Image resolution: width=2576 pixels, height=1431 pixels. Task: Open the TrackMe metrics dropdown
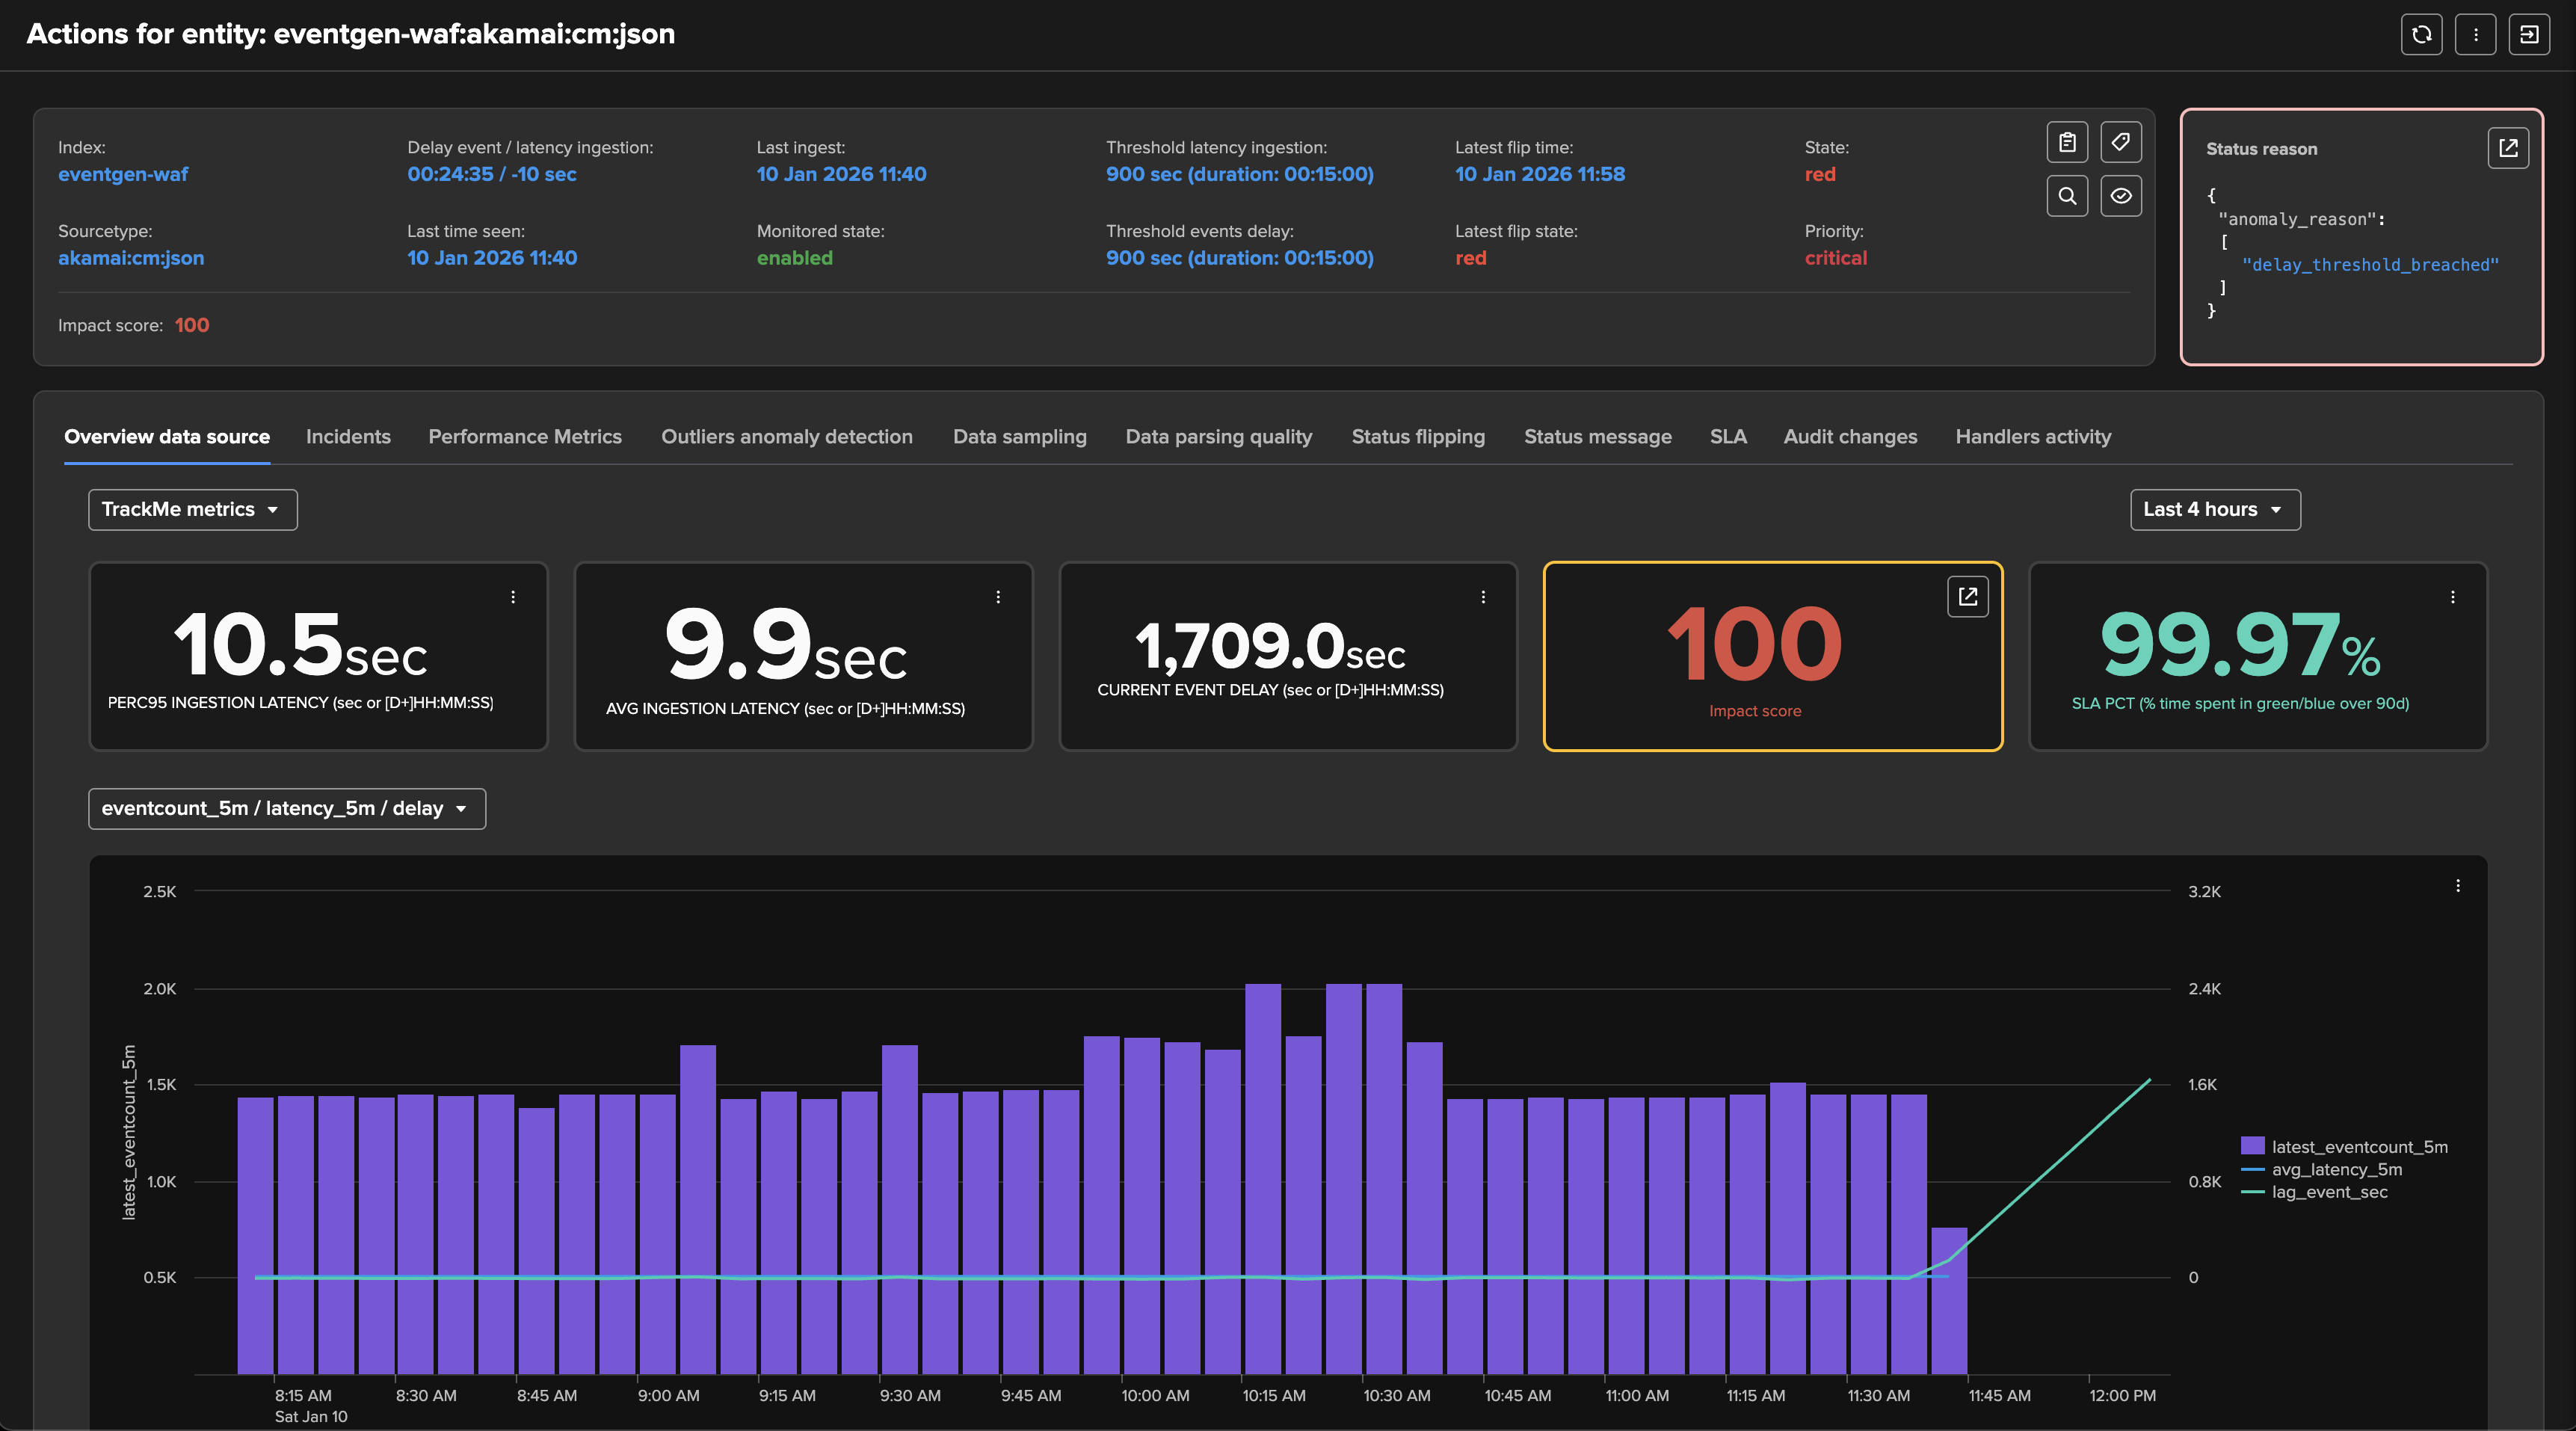click(x=192, y=510)
